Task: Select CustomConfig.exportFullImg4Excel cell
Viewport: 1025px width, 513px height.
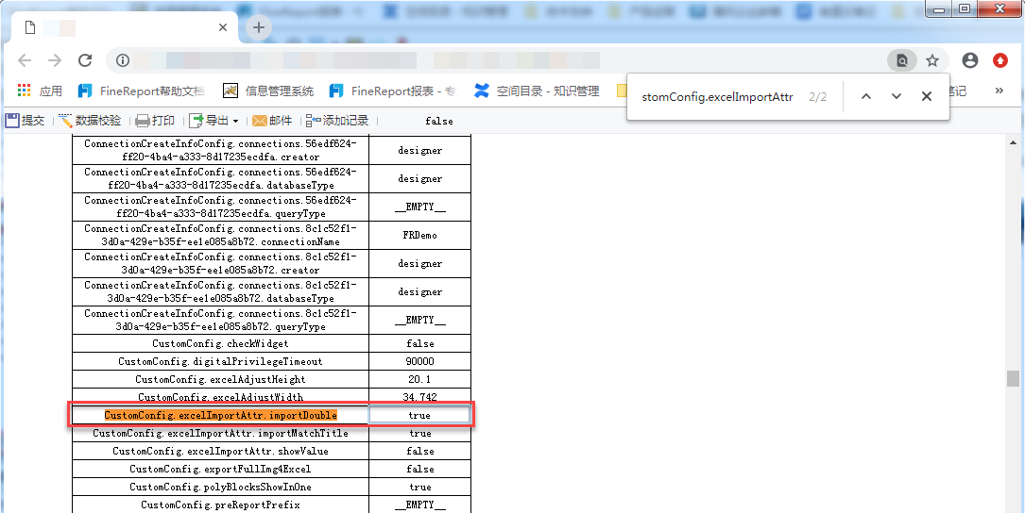Action: coord(220,469)
